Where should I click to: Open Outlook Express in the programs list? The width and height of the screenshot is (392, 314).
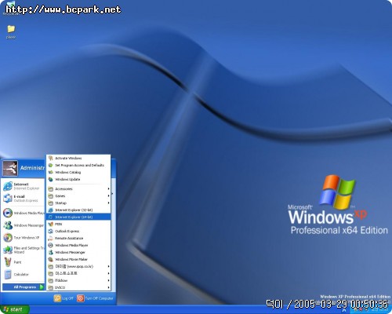(78, 232)
